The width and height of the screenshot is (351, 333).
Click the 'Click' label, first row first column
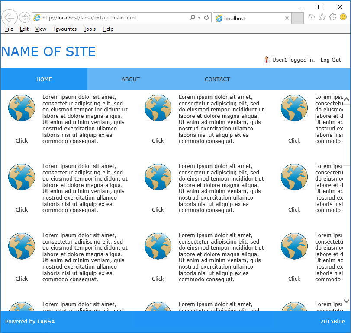22,141
